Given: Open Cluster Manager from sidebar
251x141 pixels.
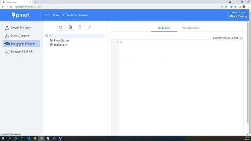Looking at the screenshot, I should [21, 27].
